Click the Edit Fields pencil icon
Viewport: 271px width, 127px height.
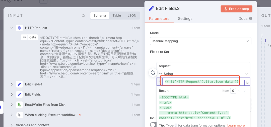(x=19, y=94)
